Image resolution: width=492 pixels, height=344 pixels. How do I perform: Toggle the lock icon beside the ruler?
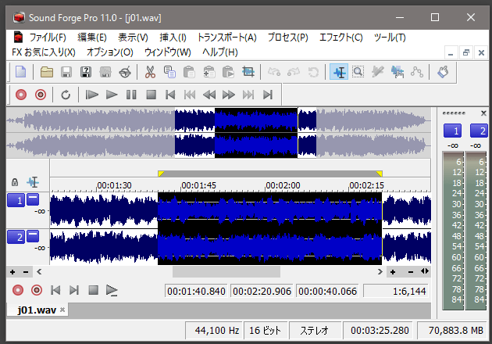(15, 182)
